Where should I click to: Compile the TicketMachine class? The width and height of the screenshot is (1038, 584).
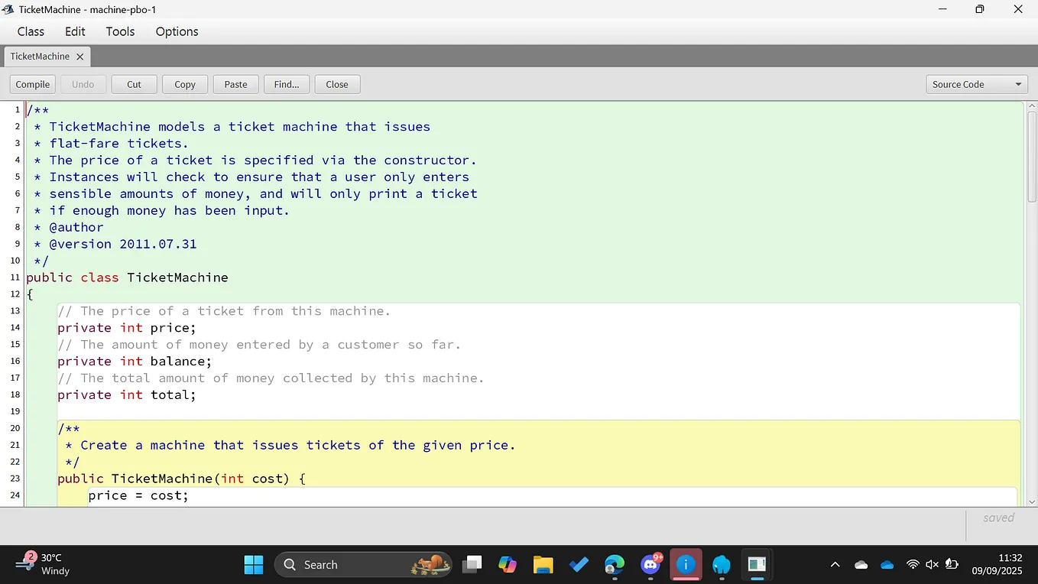[32, 84]
